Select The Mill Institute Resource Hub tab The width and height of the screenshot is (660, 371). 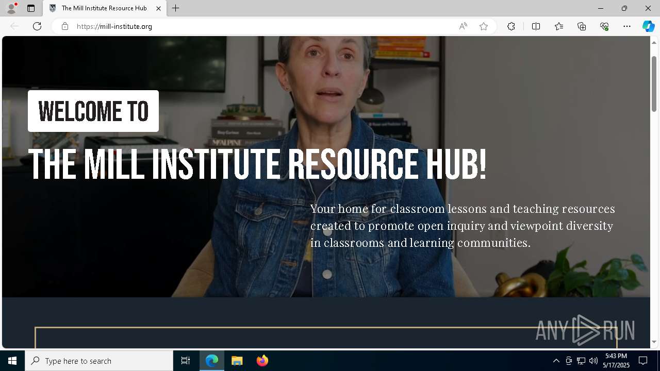[105, 8]
